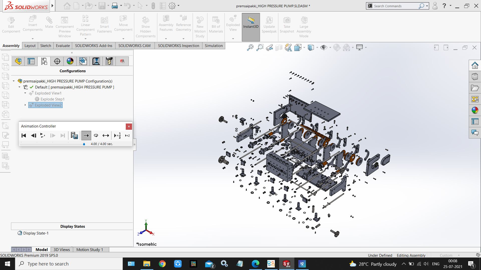Click the Bill of Materials tool
This screenshot has width=481, height=270.
coord(216,25)
